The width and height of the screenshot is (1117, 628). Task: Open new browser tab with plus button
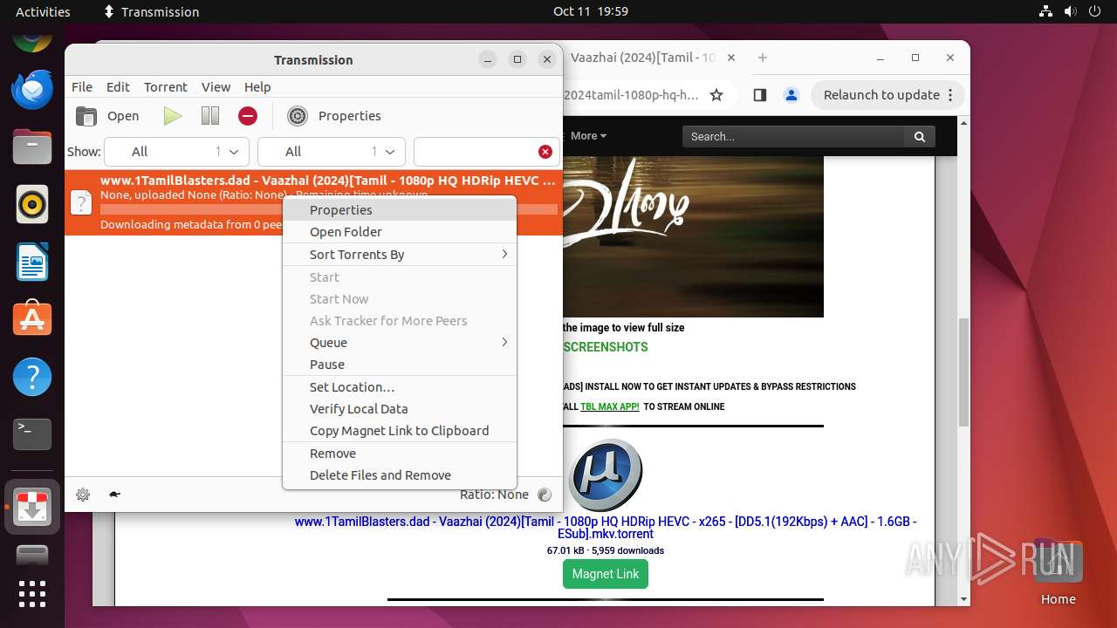(x=763, y=58)
